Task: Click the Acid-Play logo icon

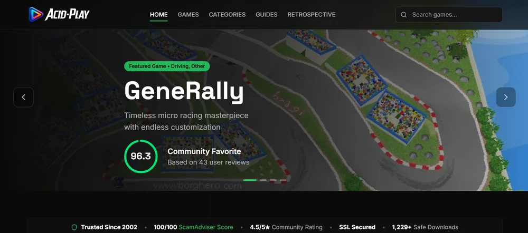Action: [36, 14]
